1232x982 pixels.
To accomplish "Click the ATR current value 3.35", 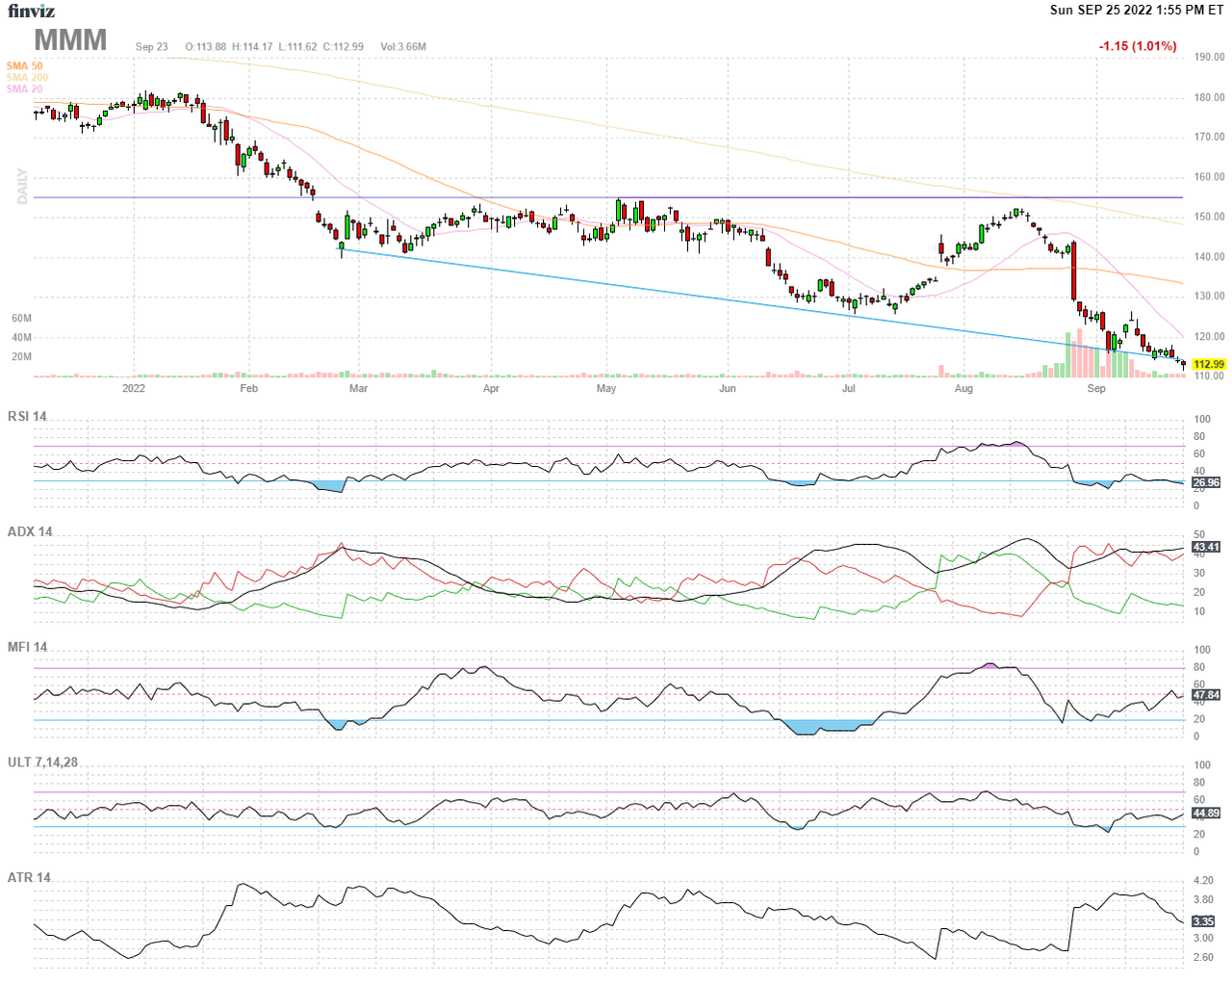I will [x=1203, y=921].
